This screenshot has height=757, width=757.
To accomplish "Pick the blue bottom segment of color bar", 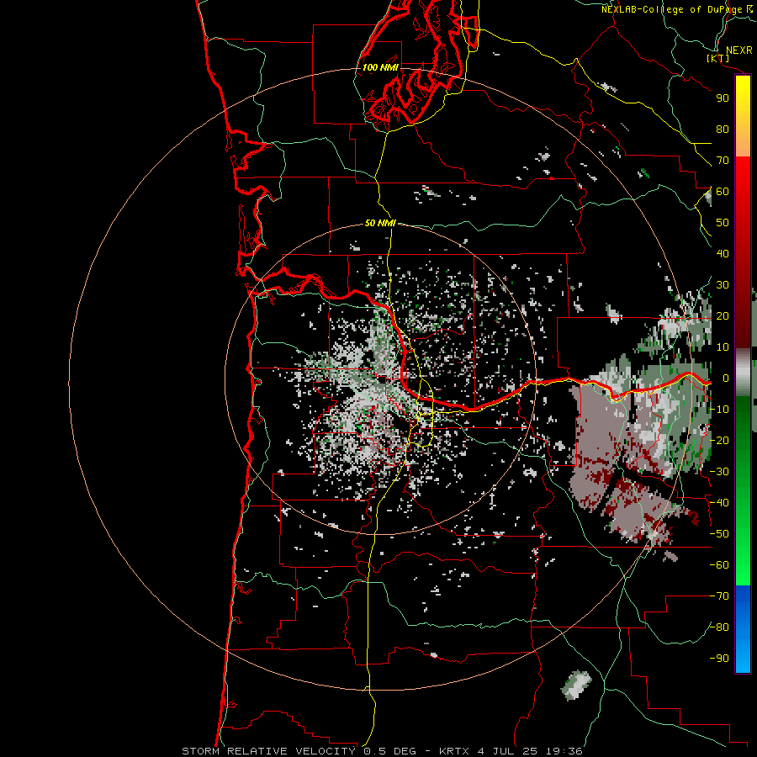I will point(743,629).
